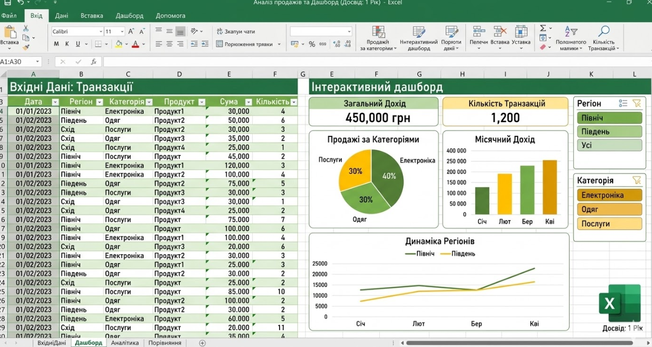Screen dimensions: 652x347
Task: Click the Undo arrow in the title bar
Action: point(20,3)
